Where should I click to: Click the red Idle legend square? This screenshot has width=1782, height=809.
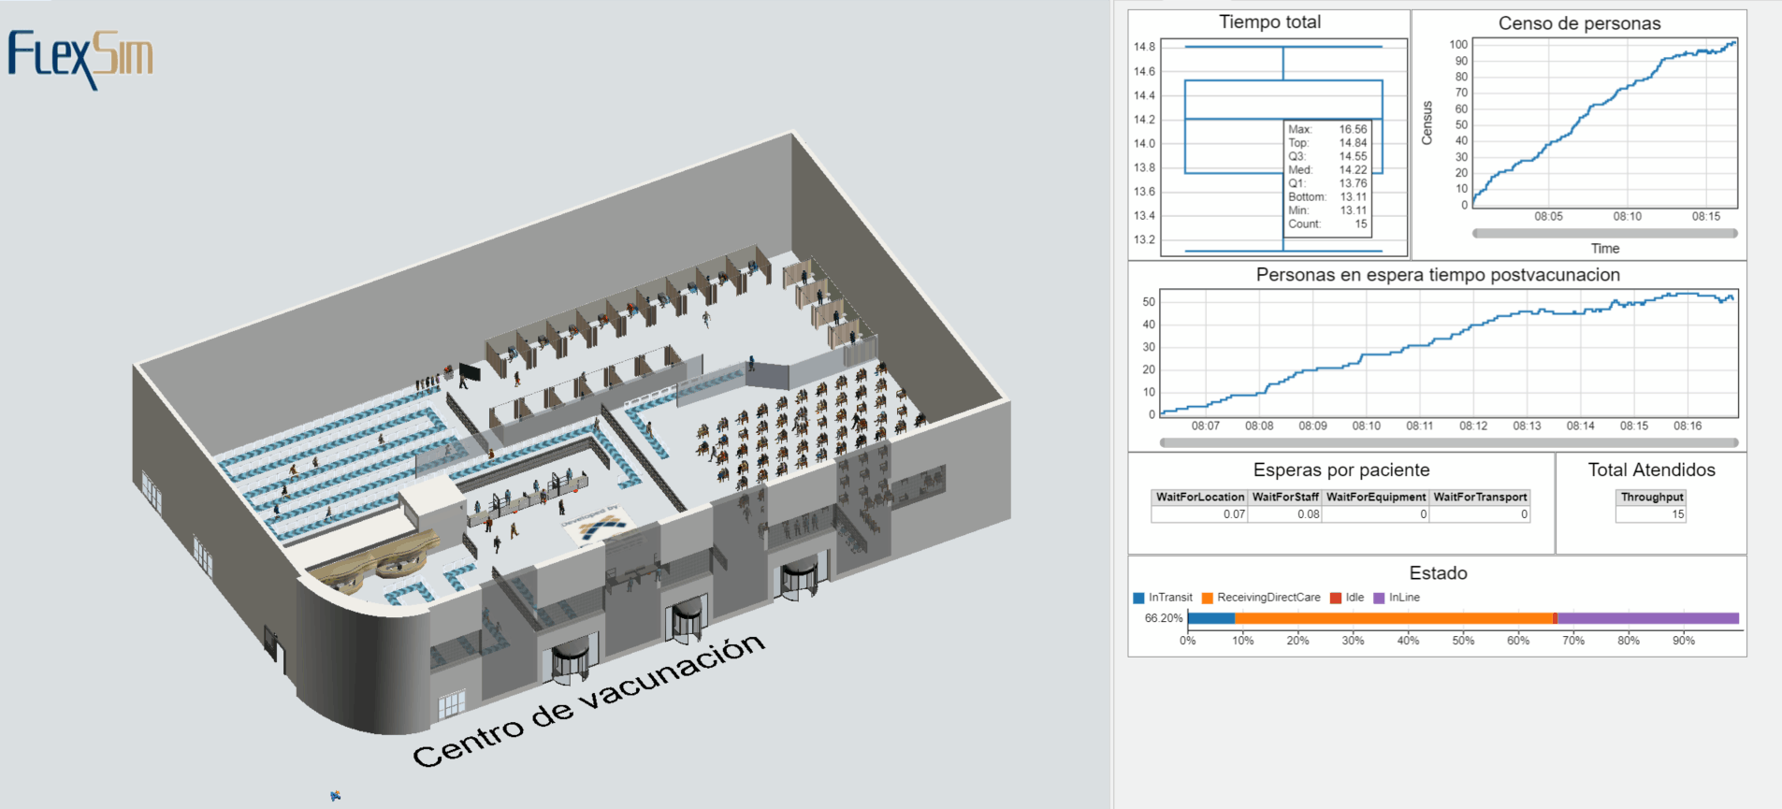(1336, 598)
